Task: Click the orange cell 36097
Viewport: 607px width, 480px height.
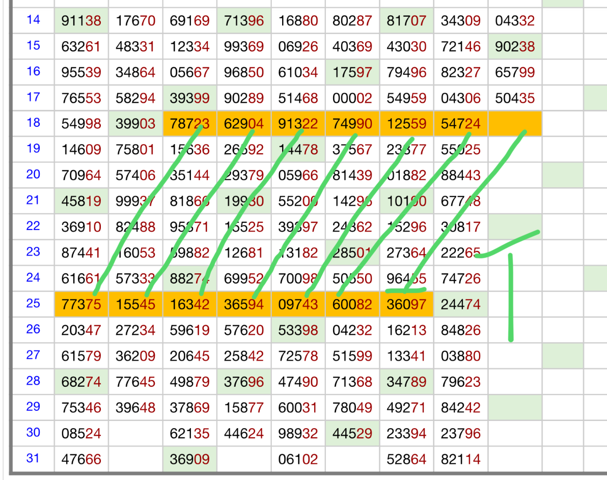Action: (x=406, y=304)
